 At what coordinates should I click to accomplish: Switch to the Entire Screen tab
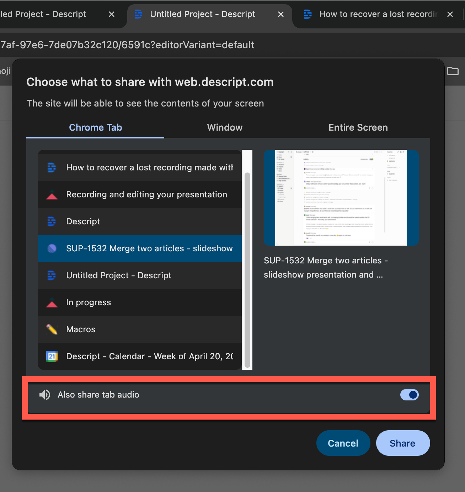[358, 127]
